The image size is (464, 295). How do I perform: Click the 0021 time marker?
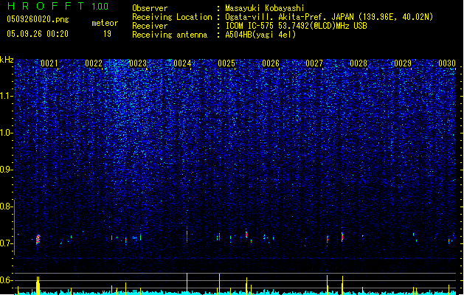[49, 63]
